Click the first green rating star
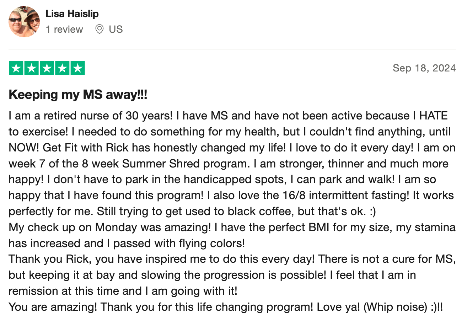 tap(16, 68)
